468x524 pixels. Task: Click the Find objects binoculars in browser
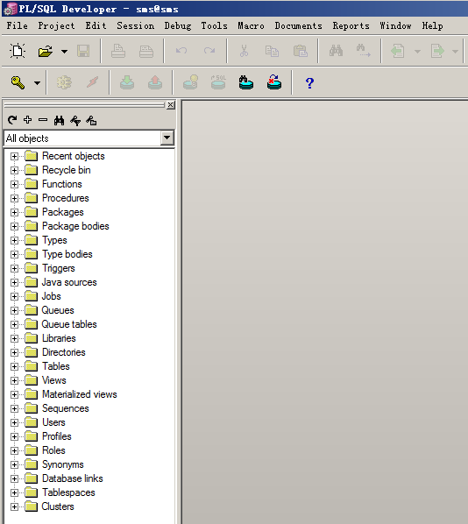pyautogui.click(x=60, y=120)
